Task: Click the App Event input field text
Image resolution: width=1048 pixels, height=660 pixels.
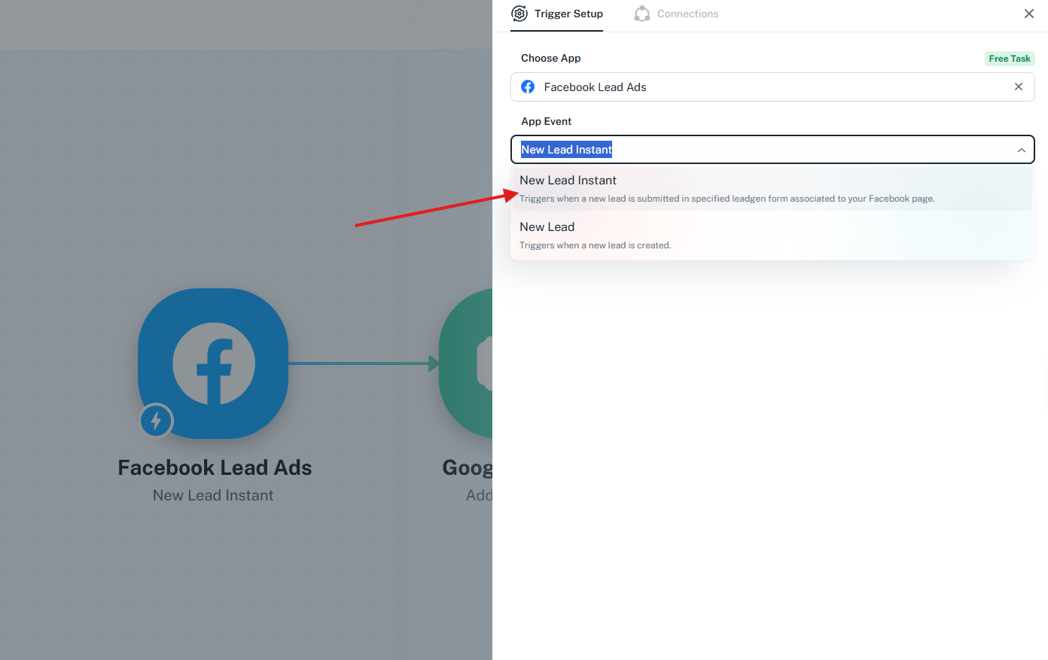Action: tap(566, 150)
